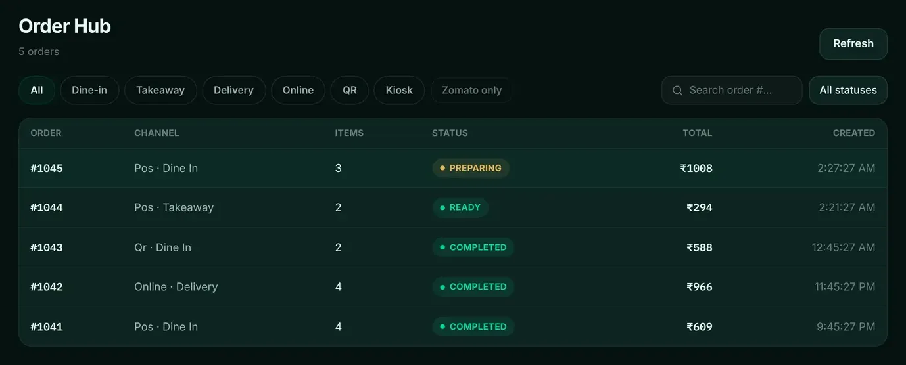
Task: Filter orders by Delivery
Action: 233,91
